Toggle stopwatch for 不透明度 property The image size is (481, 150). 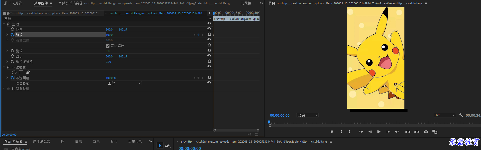pos(12,78)
